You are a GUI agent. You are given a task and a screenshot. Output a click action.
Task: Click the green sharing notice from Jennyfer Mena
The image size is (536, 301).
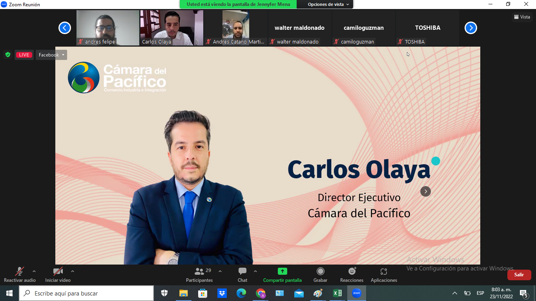(238, 4)
